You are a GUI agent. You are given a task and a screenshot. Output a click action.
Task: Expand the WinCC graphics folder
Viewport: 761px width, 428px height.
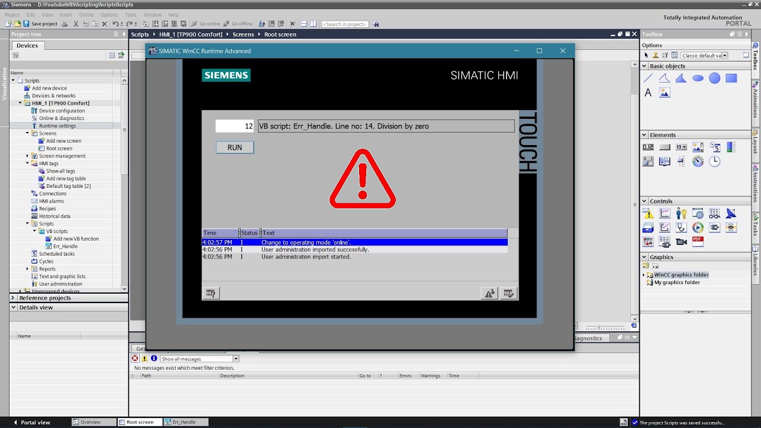click(644, 275)
